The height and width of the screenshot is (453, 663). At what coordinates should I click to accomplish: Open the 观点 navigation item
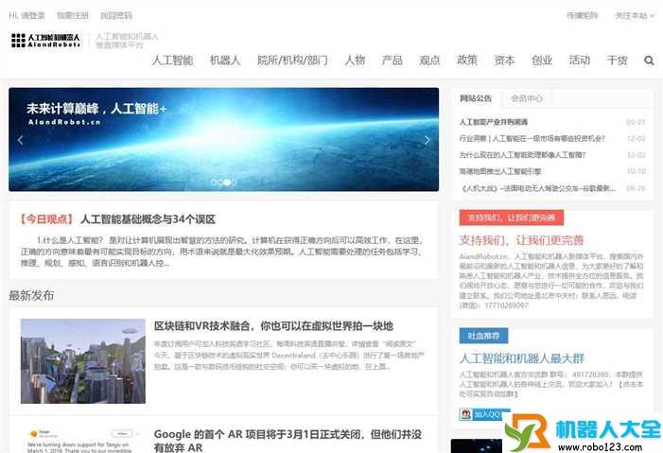[x=429, y=61]
